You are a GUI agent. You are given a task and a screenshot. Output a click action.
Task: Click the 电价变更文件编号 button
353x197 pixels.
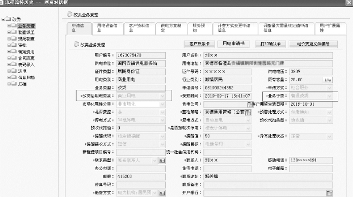tap(313, 44)
